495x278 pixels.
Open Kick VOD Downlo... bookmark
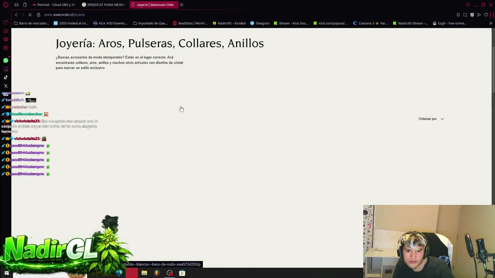click(110, 23)
